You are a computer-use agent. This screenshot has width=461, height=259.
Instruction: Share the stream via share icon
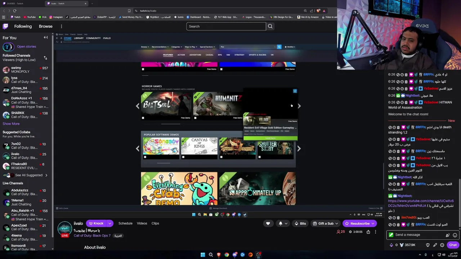(x=368, y=232)
